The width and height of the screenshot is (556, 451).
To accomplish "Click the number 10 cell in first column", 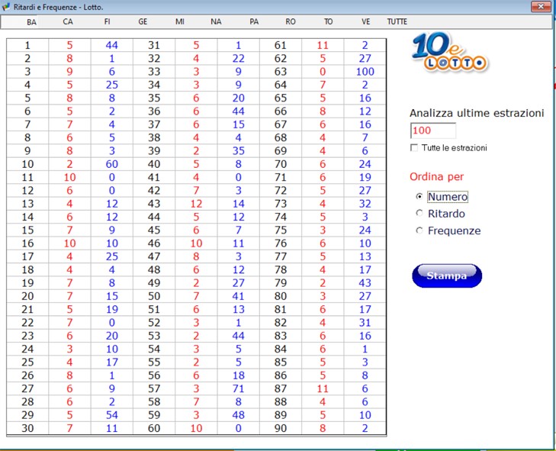I will click(x=27, y=164).
